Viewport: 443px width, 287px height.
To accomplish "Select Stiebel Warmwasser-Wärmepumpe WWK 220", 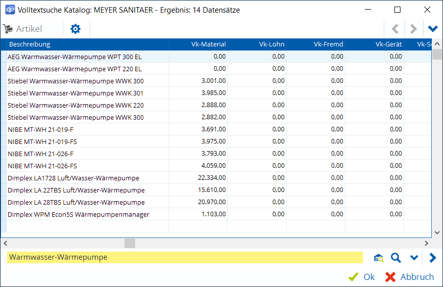I will coord(216,105).
